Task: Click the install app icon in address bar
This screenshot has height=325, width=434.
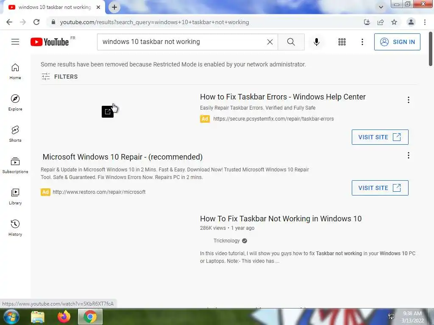Action: [367, 22]
